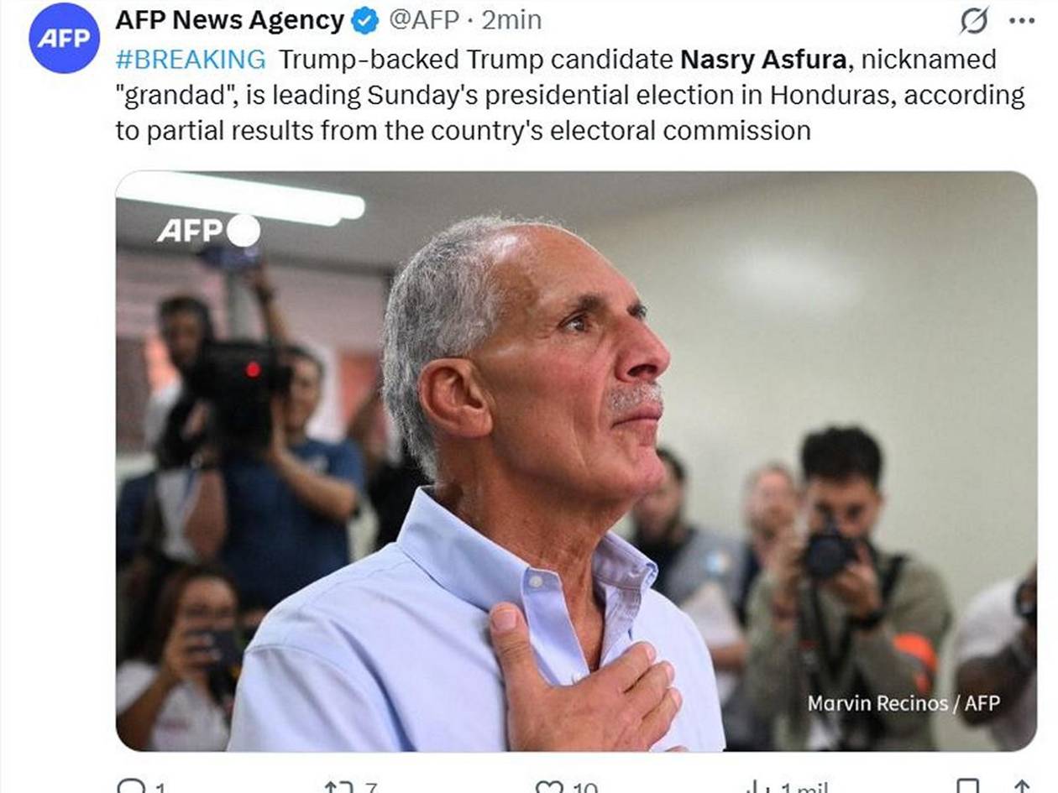This screenshot has height=793, width=1058.
Task: Like the post with the heart icon
Action: coord(548,787)
